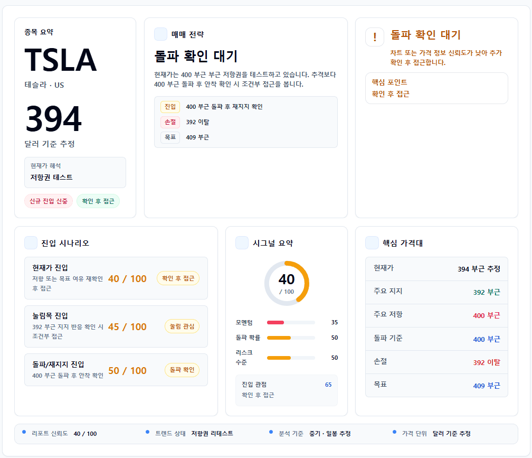Select the 돌파/재지지 진입 scenario card
Screen dimensions: 532x458
pyautogui.click(x=116, y=370)
